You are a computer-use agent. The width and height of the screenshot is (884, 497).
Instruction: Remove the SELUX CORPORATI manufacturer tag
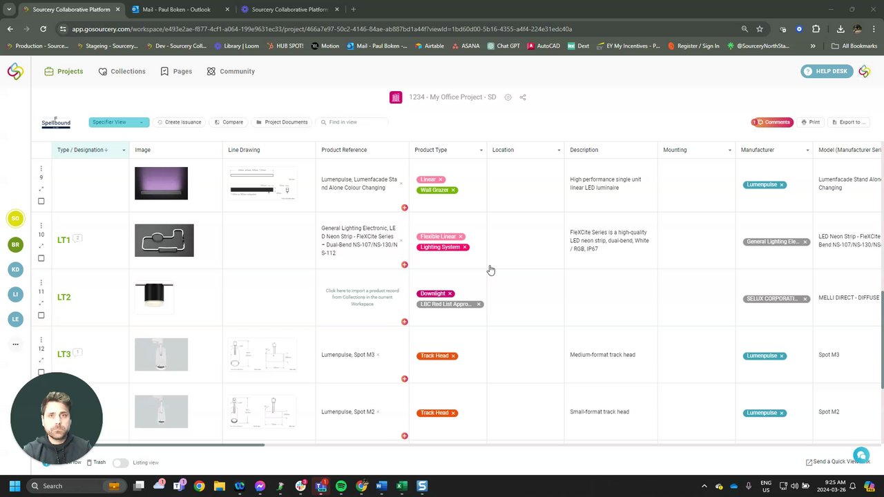(805, 299)
